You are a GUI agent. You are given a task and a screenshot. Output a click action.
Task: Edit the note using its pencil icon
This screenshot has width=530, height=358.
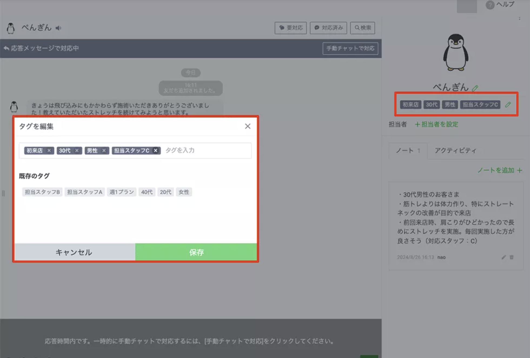point(503,257)
